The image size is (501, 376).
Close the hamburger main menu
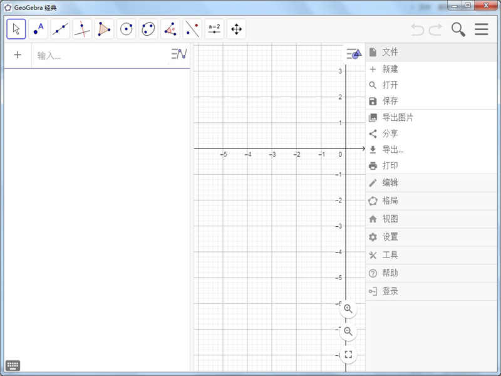pos(482,29)
